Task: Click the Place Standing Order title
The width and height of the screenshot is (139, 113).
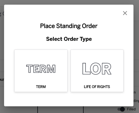Action: coord(69,26)
